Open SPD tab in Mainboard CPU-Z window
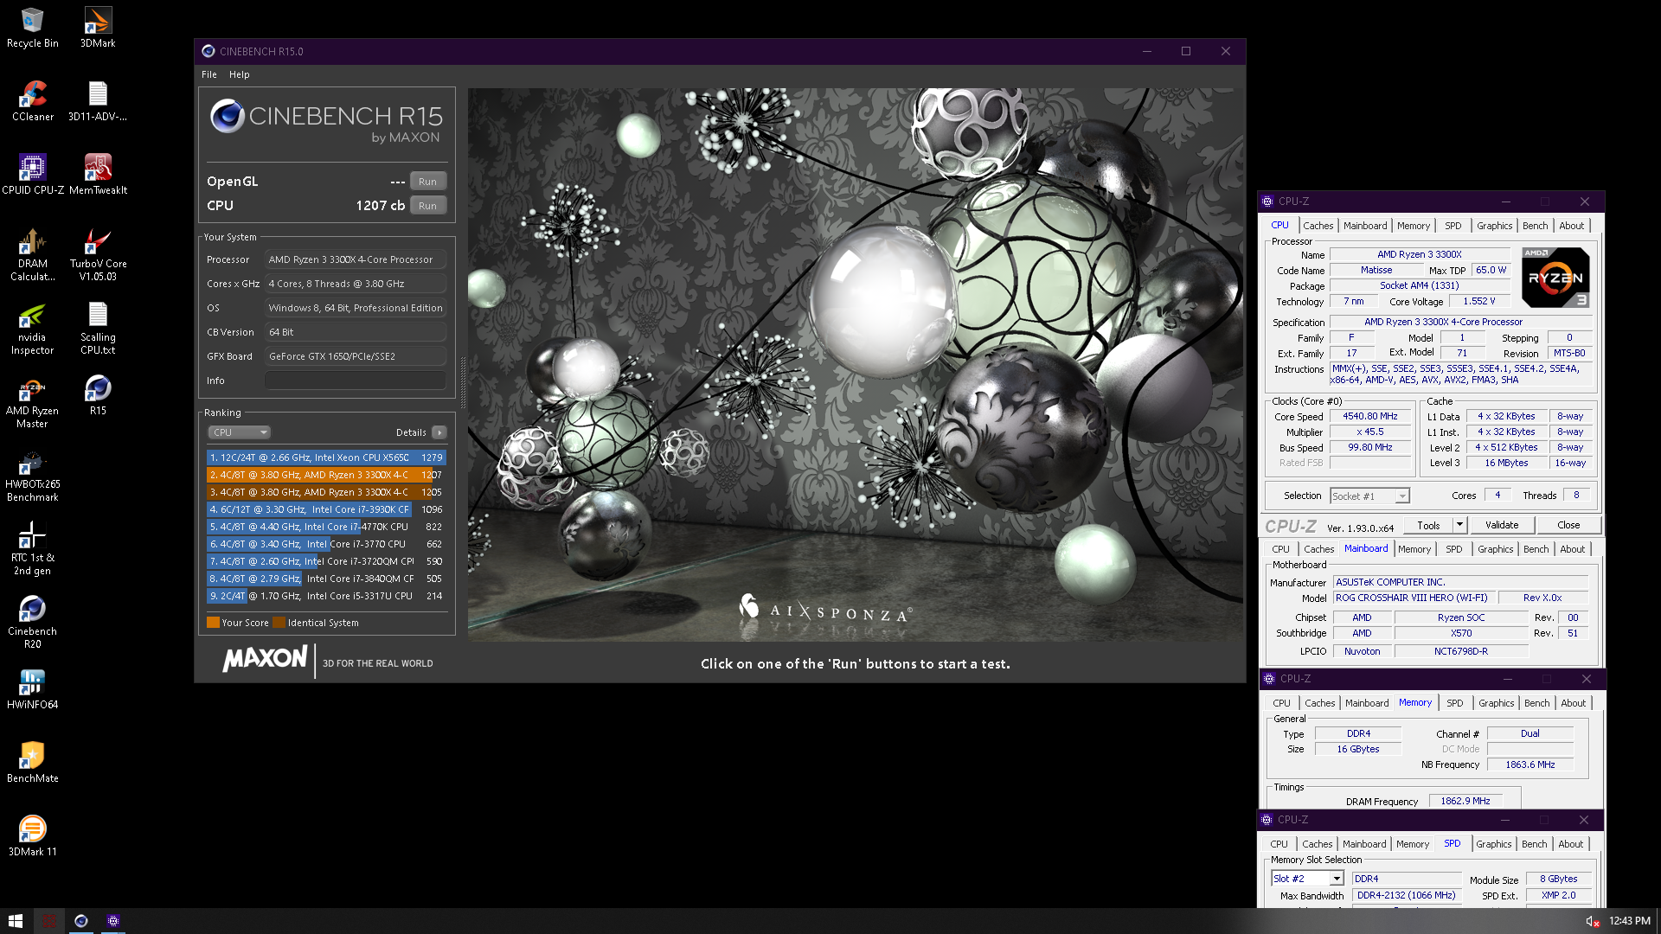 coord(1453,549)
